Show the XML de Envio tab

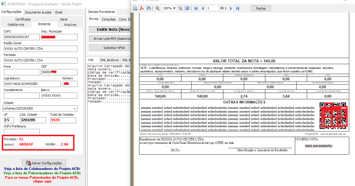point(110,60)
